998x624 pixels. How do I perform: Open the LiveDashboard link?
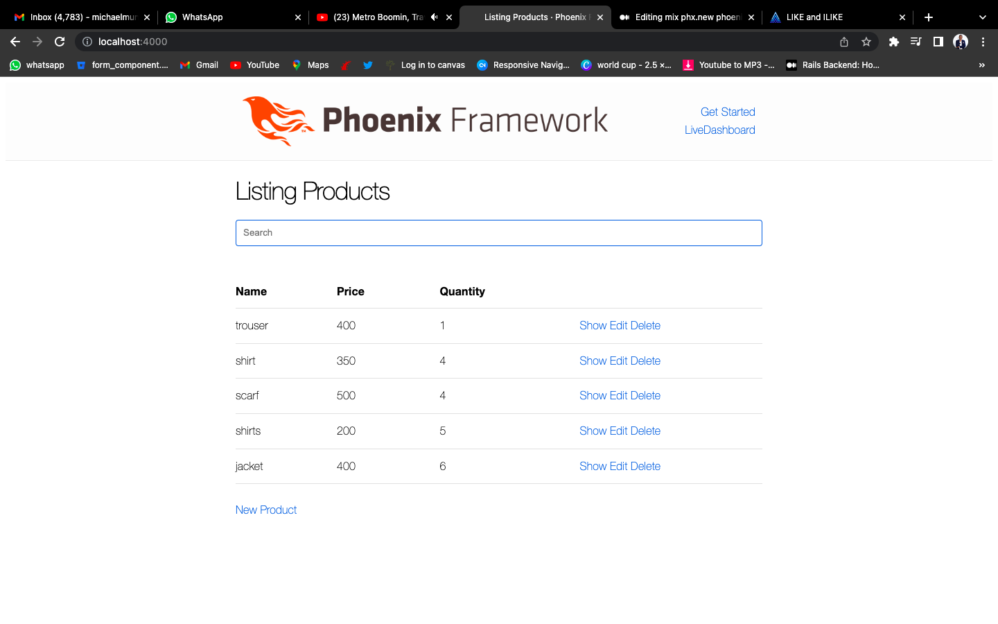719,130
